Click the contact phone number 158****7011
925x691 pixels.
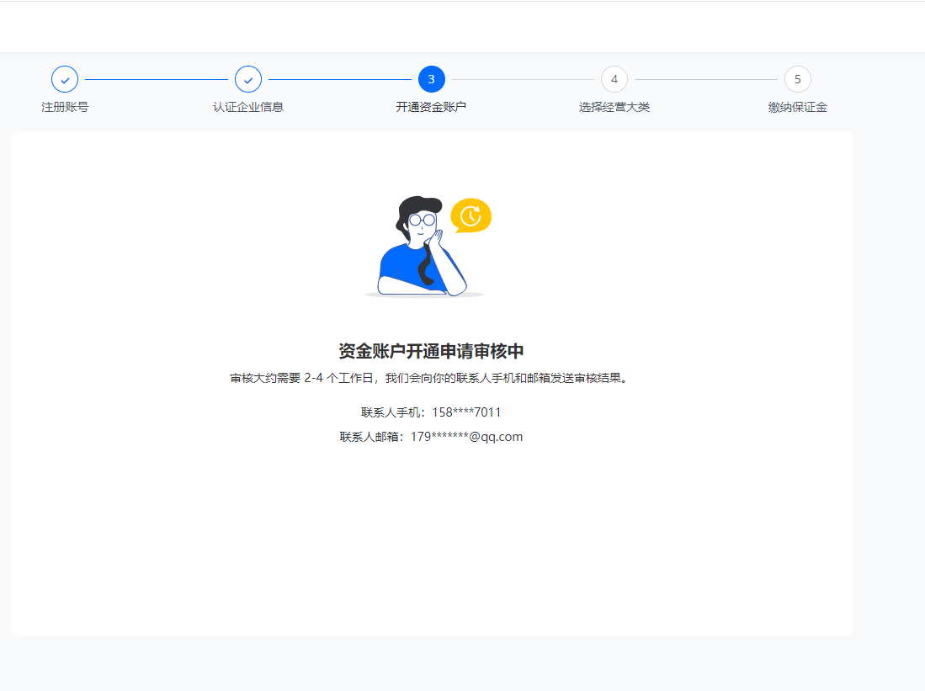(x=466, y=412)
